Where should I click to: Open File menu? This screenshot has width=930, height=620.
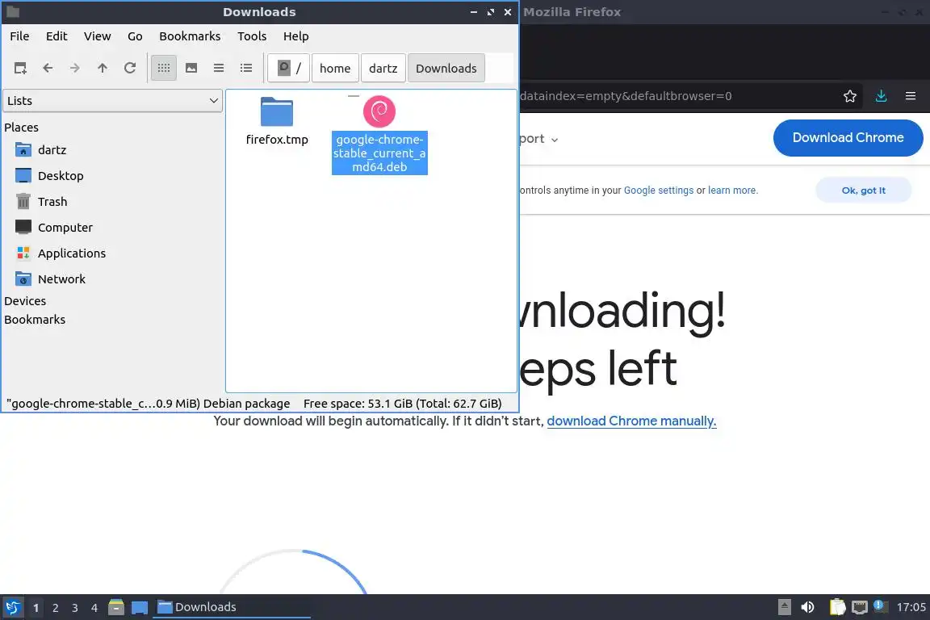(x=19, y=36)
